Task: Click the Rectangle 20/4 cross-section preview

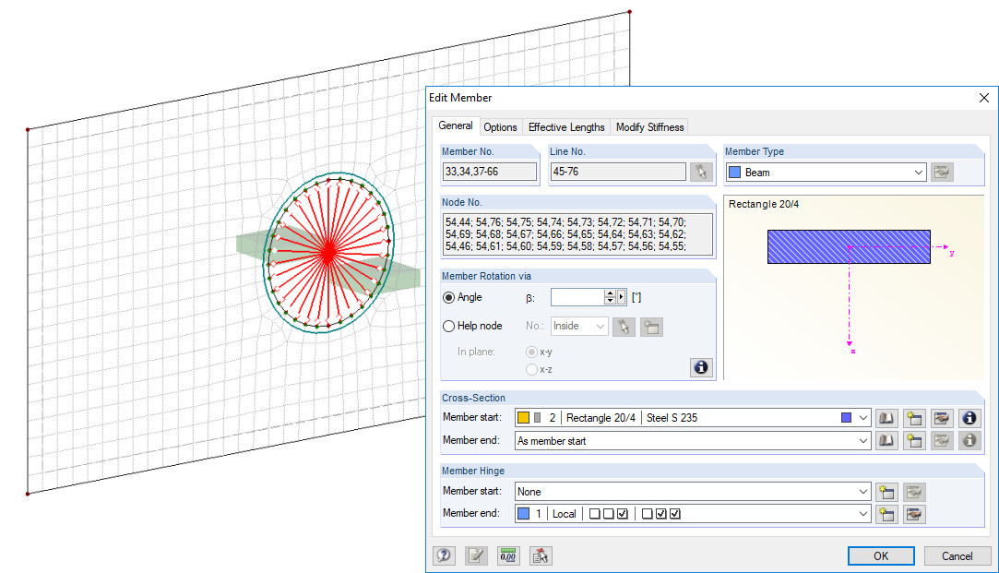Action: pos(849,246)
